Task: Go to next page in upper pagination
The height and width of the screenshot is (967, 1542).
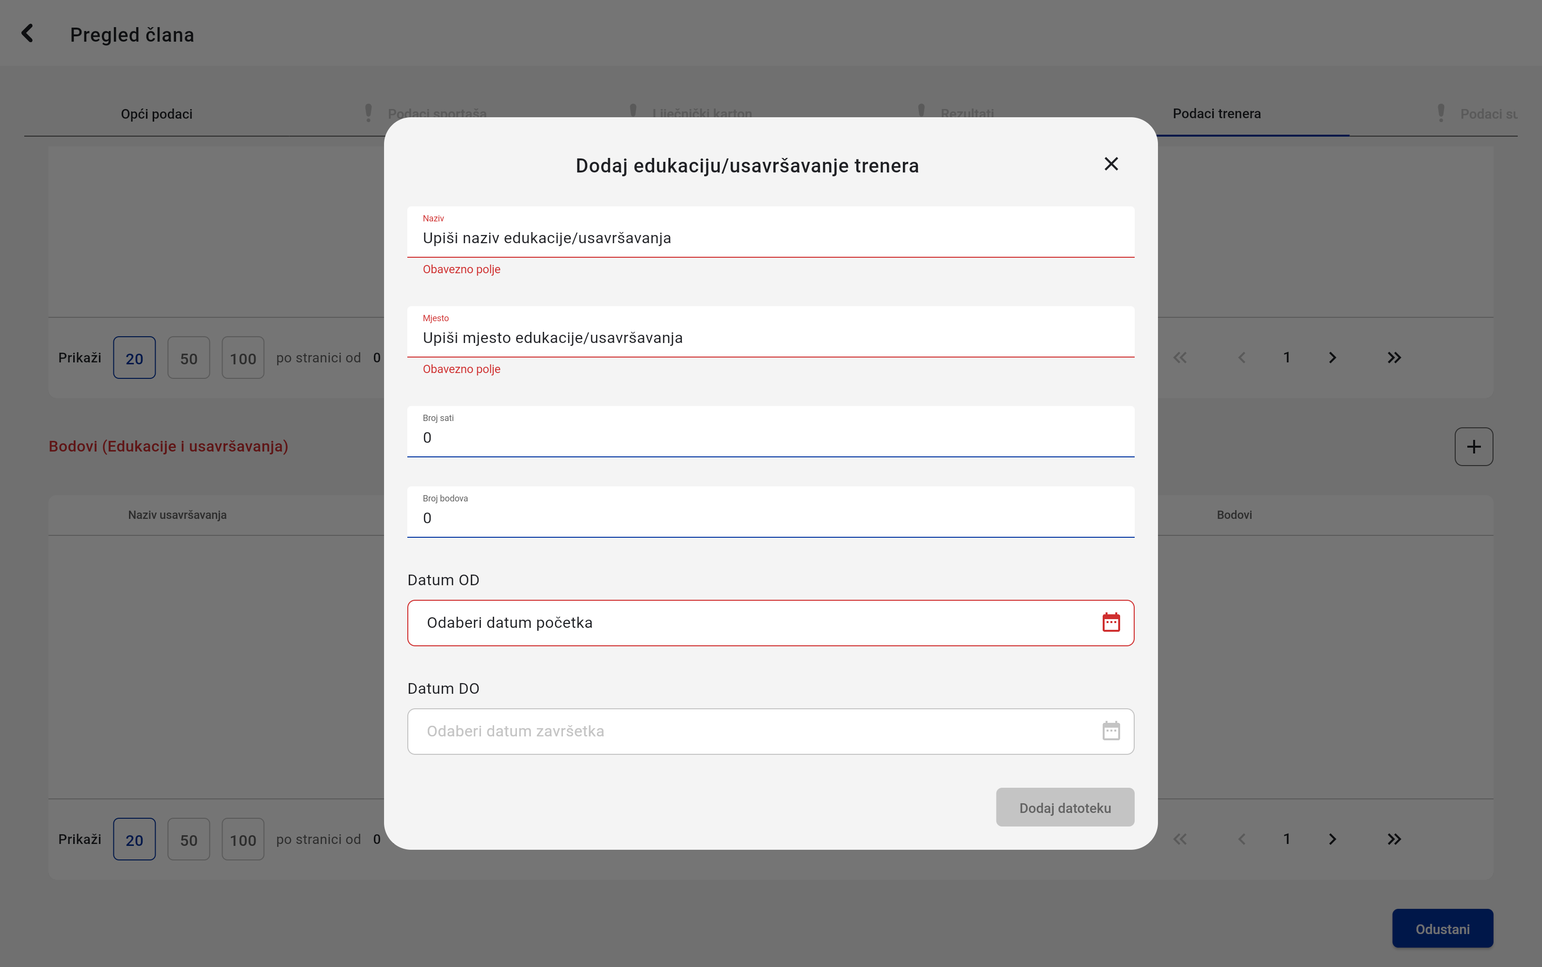Action: (x=1332, y=358)
